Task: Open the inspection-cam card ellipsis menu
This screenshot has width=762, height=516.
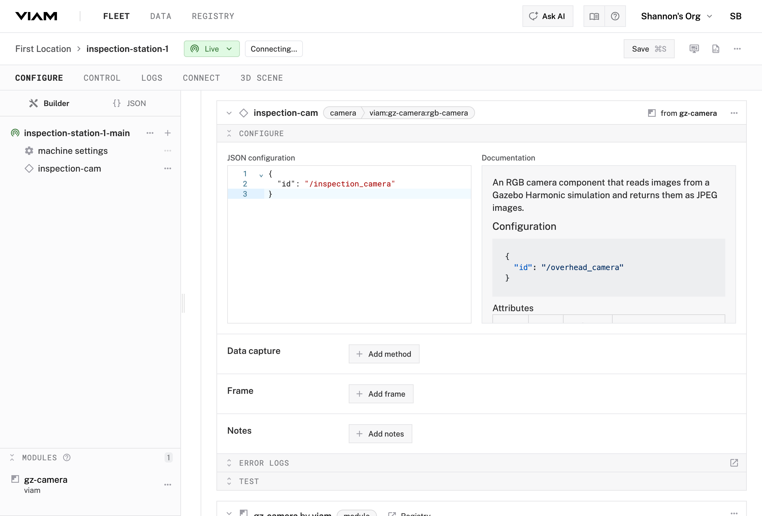Action: tap(734, 113)
